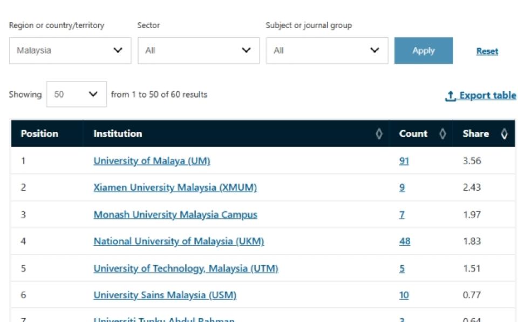
Task: Open the Region or country/territory dropdown
Action: [x=70, y=50]
